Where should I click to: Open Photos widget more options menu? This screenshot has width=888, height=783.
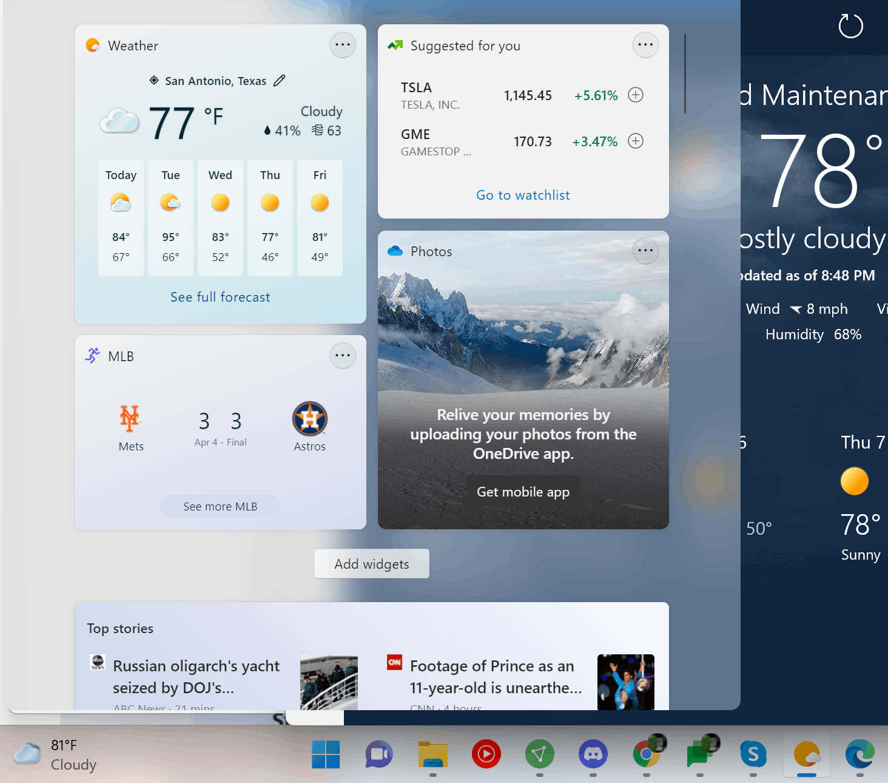coord(645,251)
